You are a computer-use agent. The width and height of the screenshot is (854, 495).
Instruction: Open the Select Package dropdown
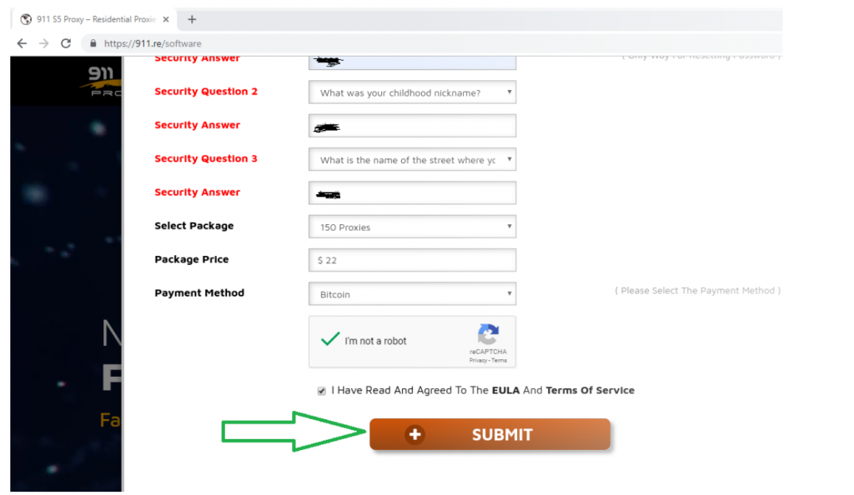pyautogui.click(x=412, y=227)
